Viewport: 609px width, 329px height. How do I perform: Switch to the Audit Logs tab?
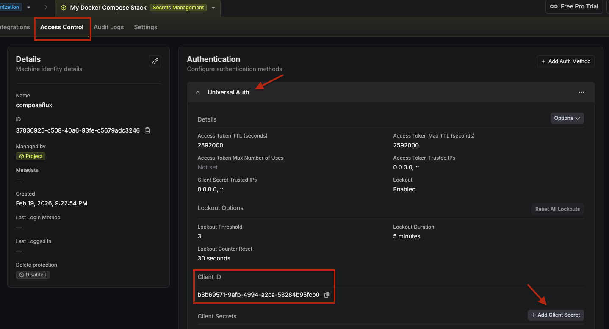click(109, 27)
